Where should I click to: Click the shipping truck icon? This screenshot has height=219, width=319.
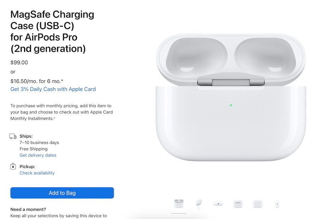[x=13, y=136]
